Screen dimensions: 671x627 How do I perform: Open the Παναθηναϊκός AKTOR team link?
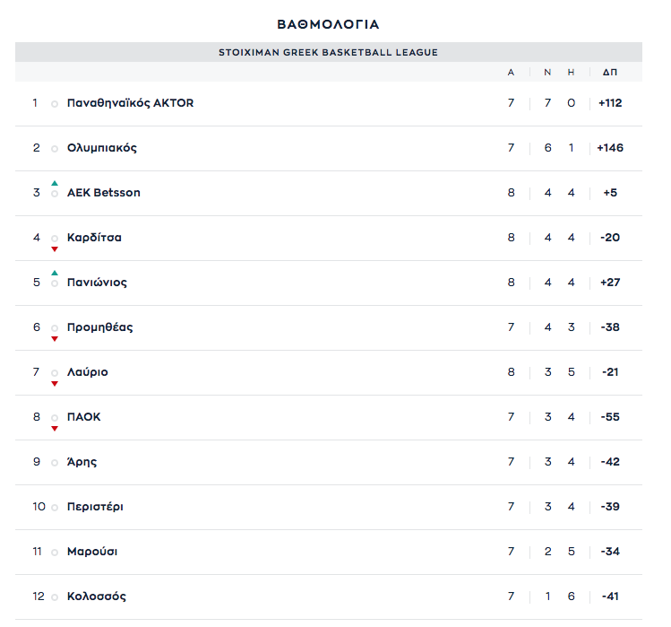point(130,103)
